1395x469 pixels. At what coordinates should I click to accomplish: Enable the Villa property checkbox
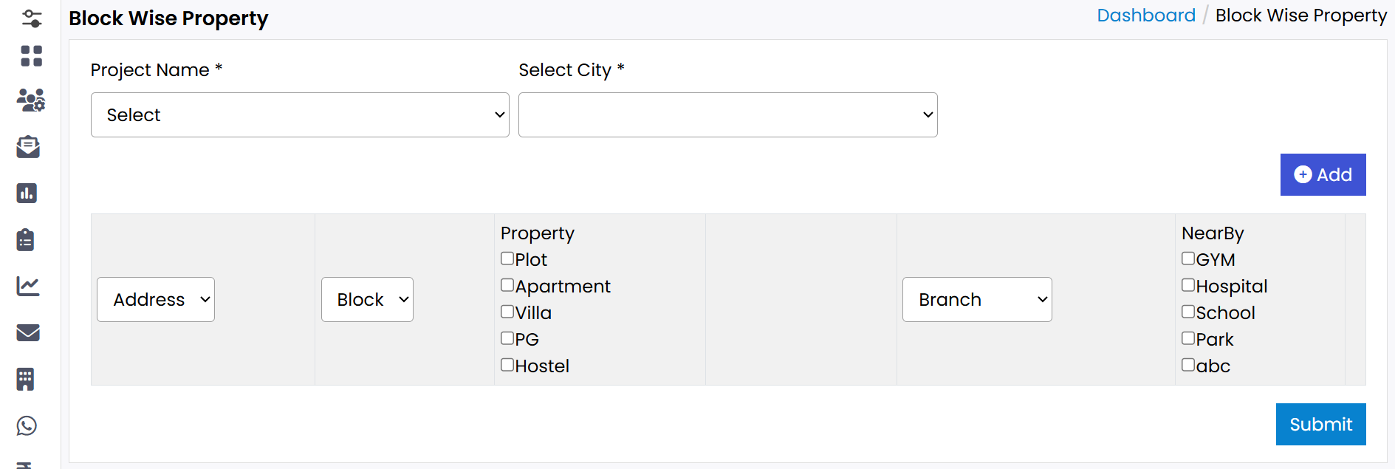pyautogui.click(x=507, y=311)
